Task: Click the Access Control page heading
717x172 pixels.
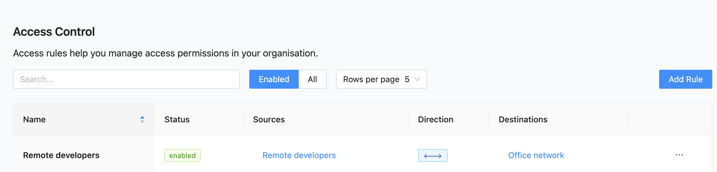Action: click(54, 32)
